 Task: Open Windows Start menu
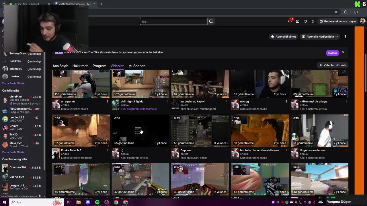tap(5, 202)
